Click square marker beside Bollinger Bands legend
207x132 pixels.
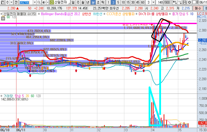click(x=39, y=14)
